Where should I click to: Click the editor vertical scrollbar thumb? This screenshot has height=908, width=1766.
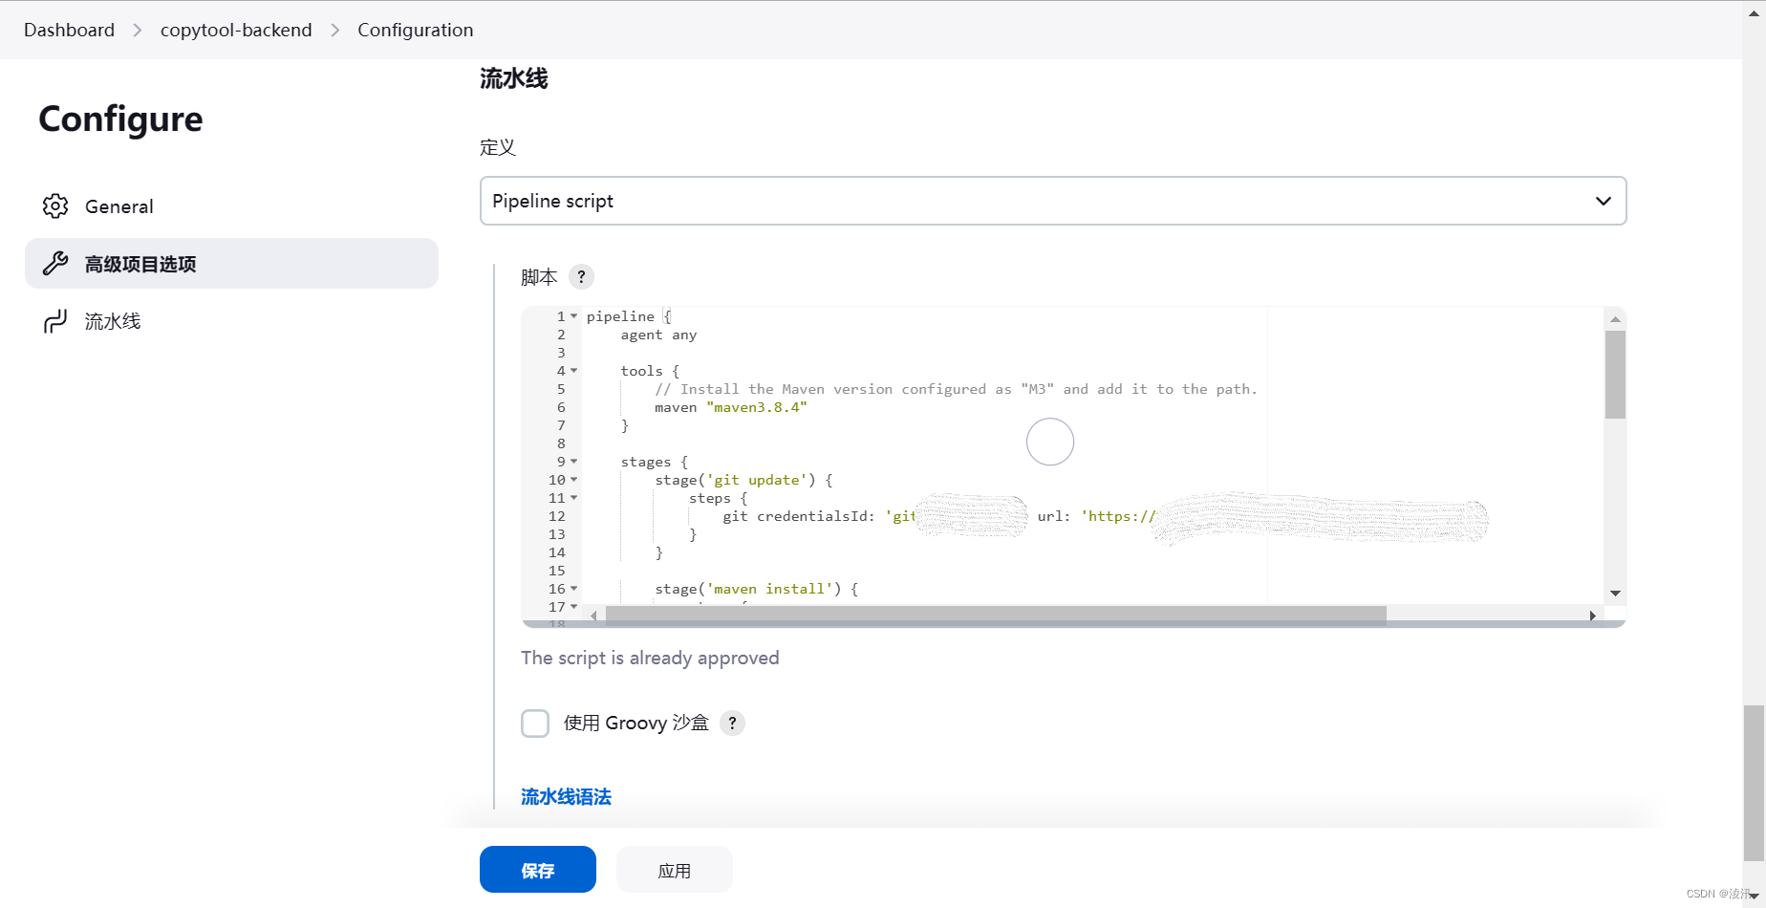click(1615, 375)
